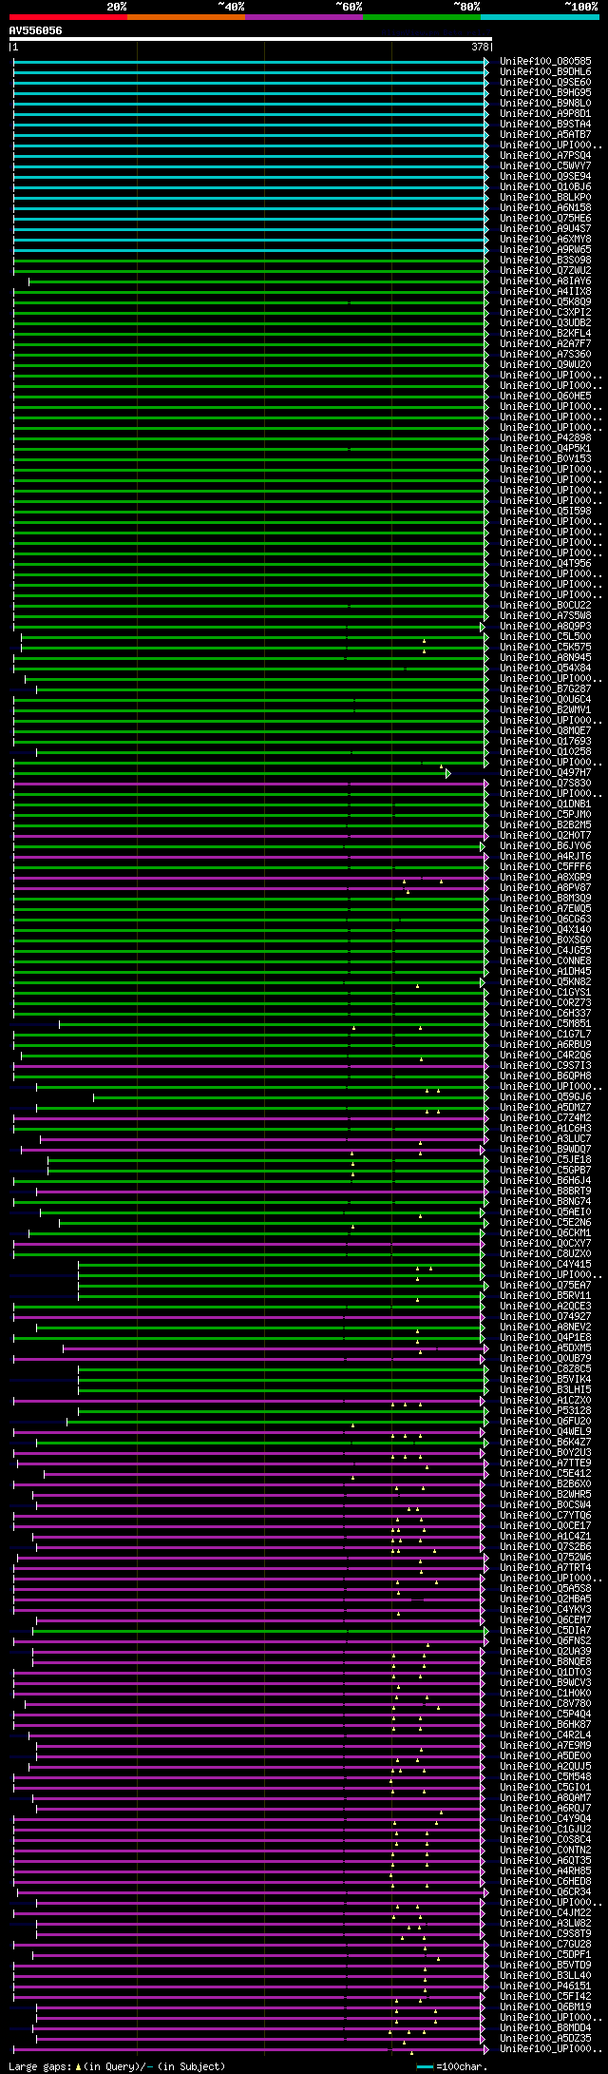The height and width of the screenshot is (2074, 608).
Task: Click the purple alignment bar for UniRef100_Q7S830
Action: pyautogui.click(x=249, y=784)
